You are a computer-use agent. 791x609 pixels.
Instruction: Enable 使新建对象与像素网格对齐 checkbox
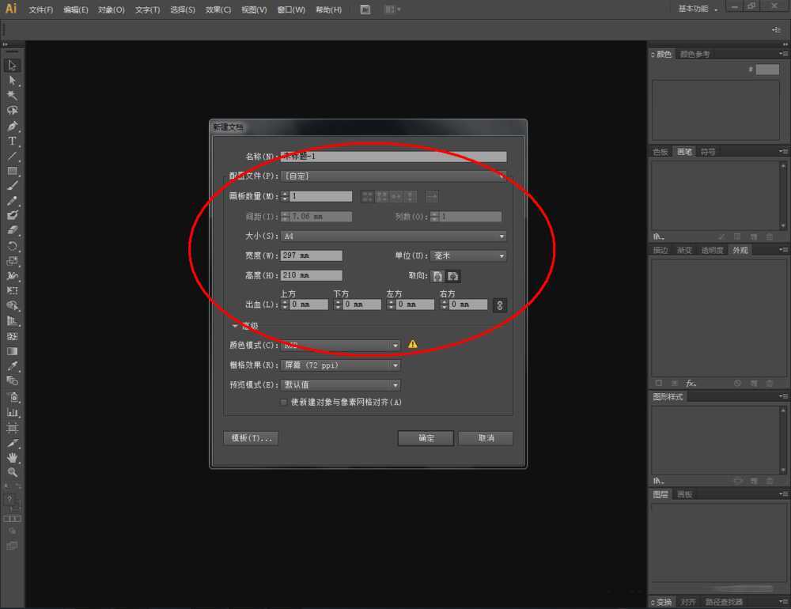(x=283, y=402)
